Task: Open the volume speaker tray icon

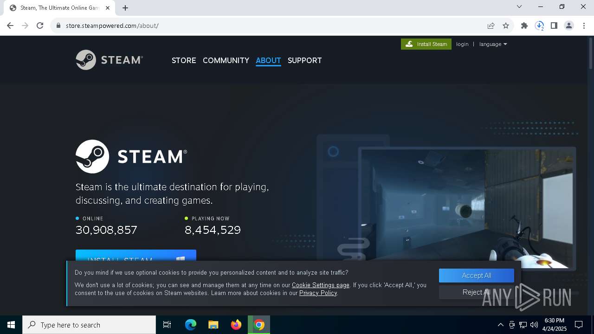Action: 534,325
